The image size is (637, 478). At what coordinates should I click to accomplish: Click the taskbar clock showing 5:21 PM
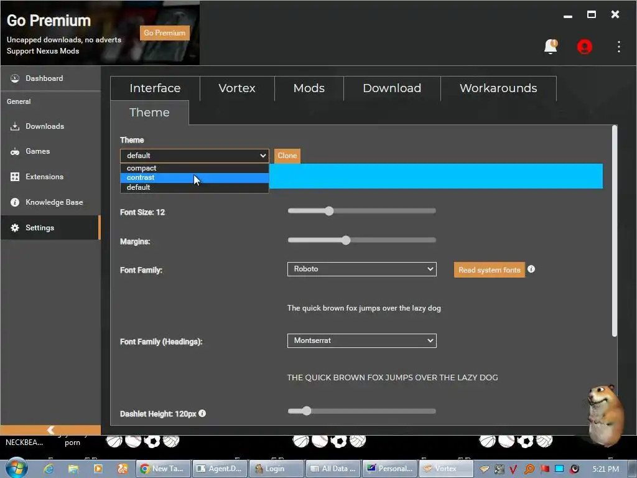coord(605,469)
